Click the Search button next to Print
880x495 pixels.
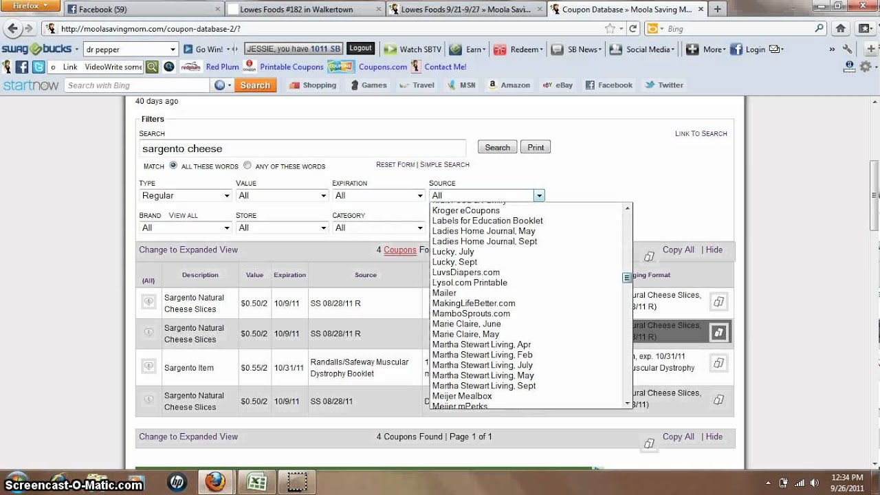(x=497, y=147)
